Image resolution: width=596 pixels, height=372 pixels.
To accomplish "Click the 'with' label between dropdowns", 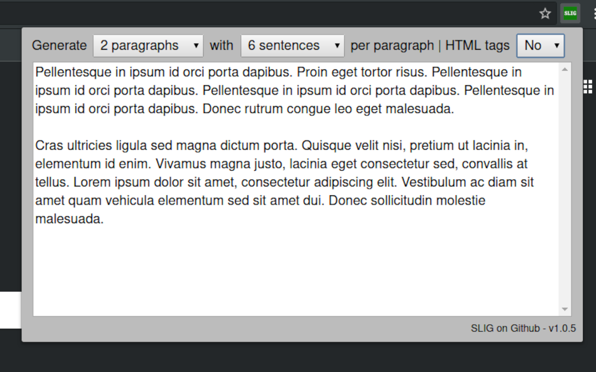I will (221, 46).
